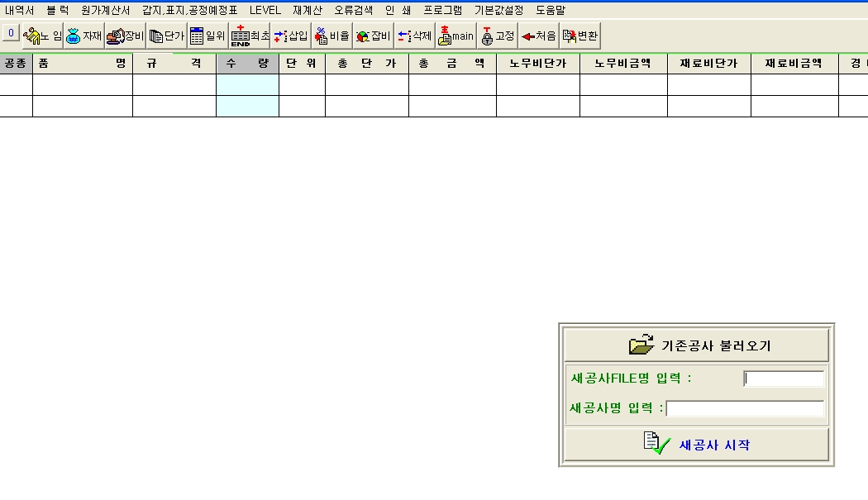Click the 재료비단가 column header
The width and height of the screenshot is (868, 500).
tap(709, 64)
